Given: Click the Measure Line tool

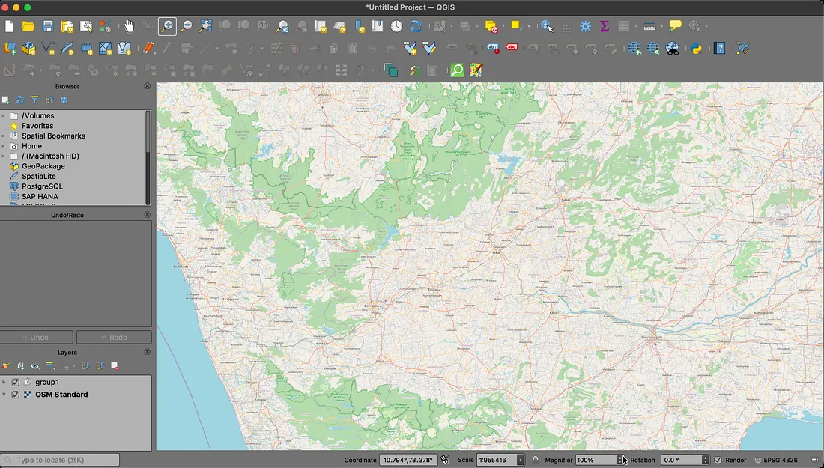Looking at the screenshot, I should pyautogui.click(x=650, y=25).
